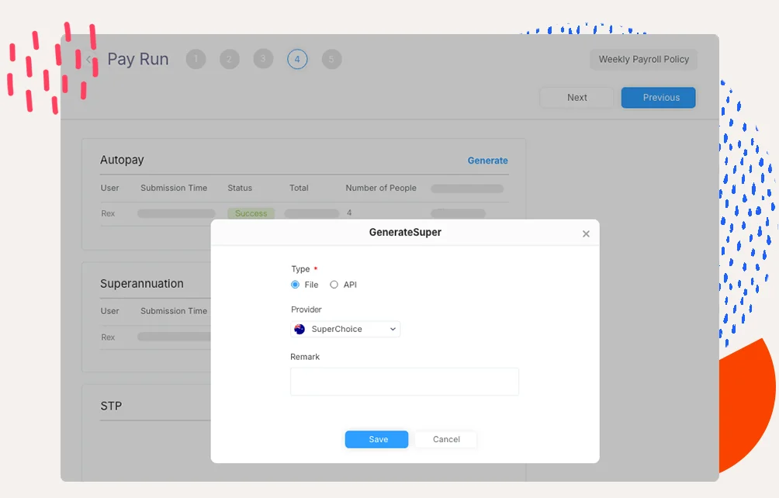Go to pay run step 2
This screenshot has width=779, height=498.
tap(230, 60)
